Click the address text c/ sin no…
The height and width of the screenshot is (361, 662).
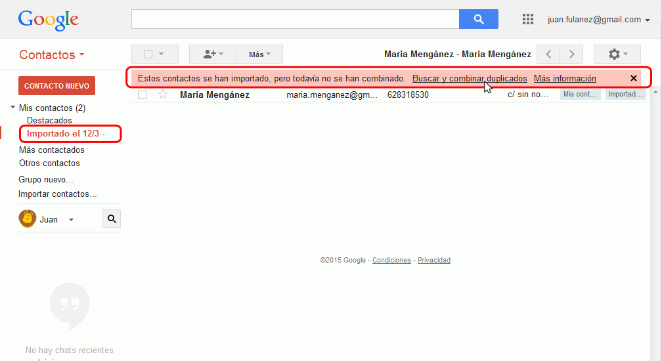coord(528,95)
